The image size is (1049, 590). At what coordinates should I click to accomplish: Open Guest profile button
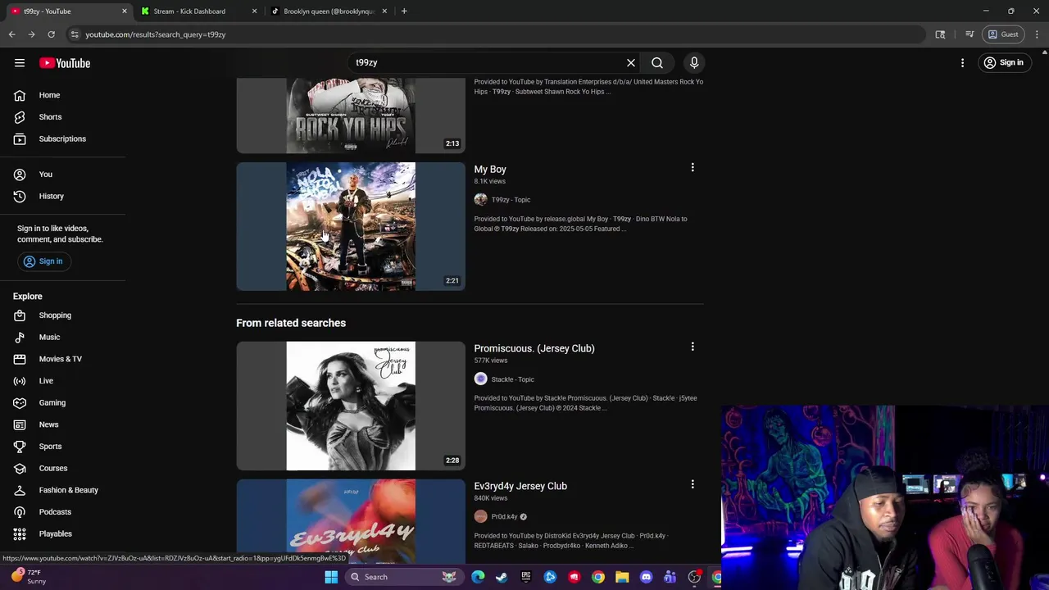click(x=1003, y=34)
